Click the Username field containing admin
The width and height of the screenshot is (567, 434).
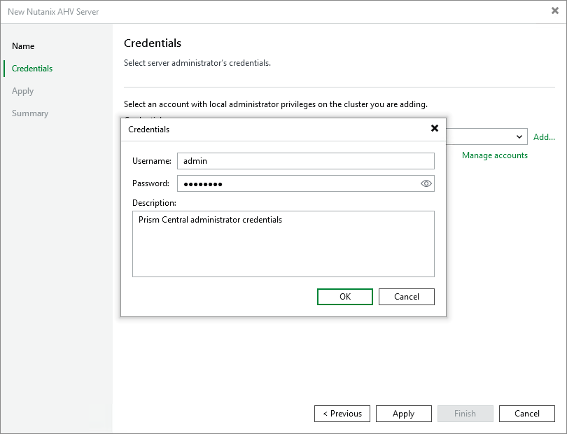(x=304, y=160)
